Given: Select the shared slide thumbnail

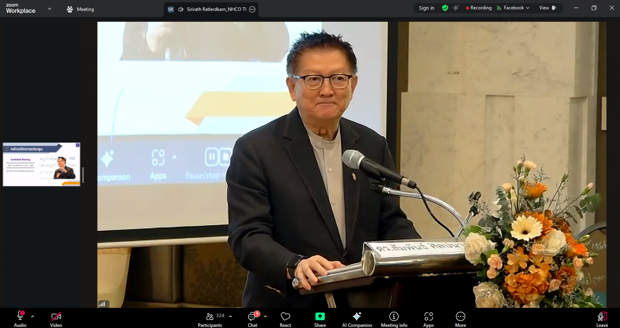Looking at the screenshot, I should [41, 164].
